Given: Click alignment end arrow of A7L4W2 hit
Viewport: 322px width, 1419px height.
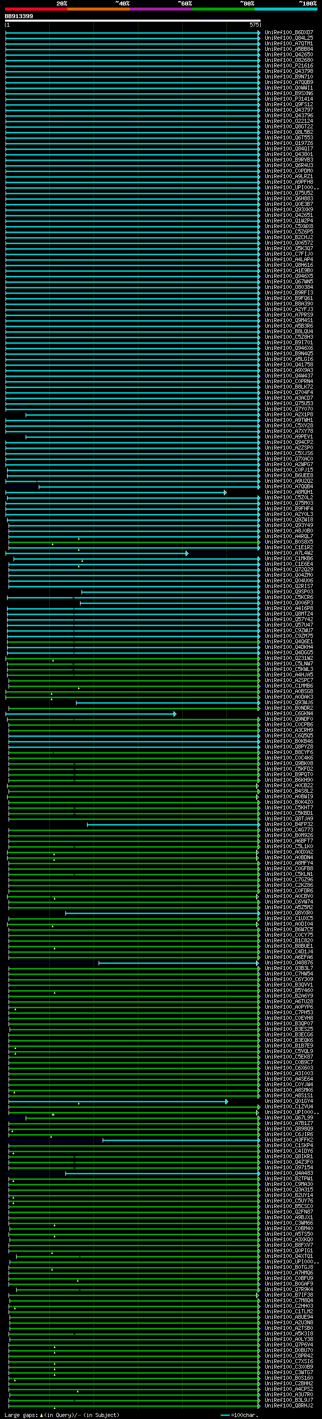Looking at the screenshot, I should click(187, 553).
